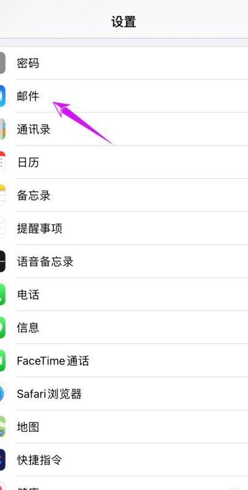Tap the black Voice Memos icon

point(2,261)
